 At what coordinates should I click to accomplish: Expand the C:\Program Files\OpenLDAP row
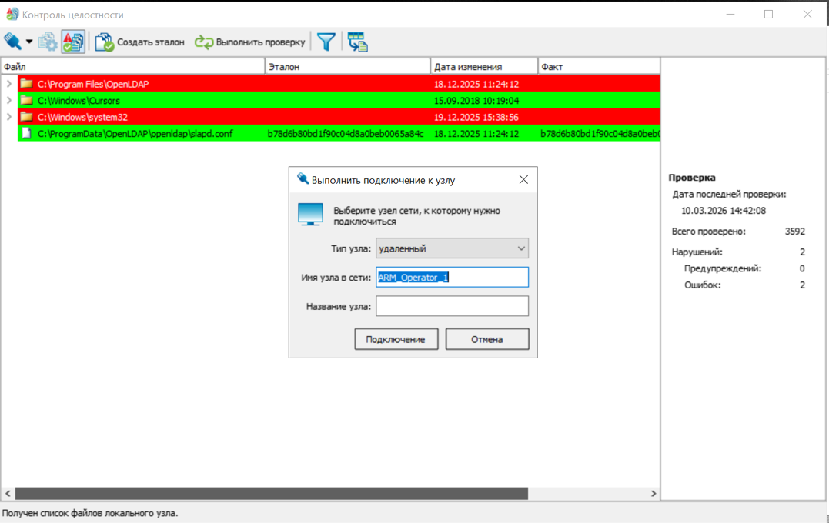[9, 84]
